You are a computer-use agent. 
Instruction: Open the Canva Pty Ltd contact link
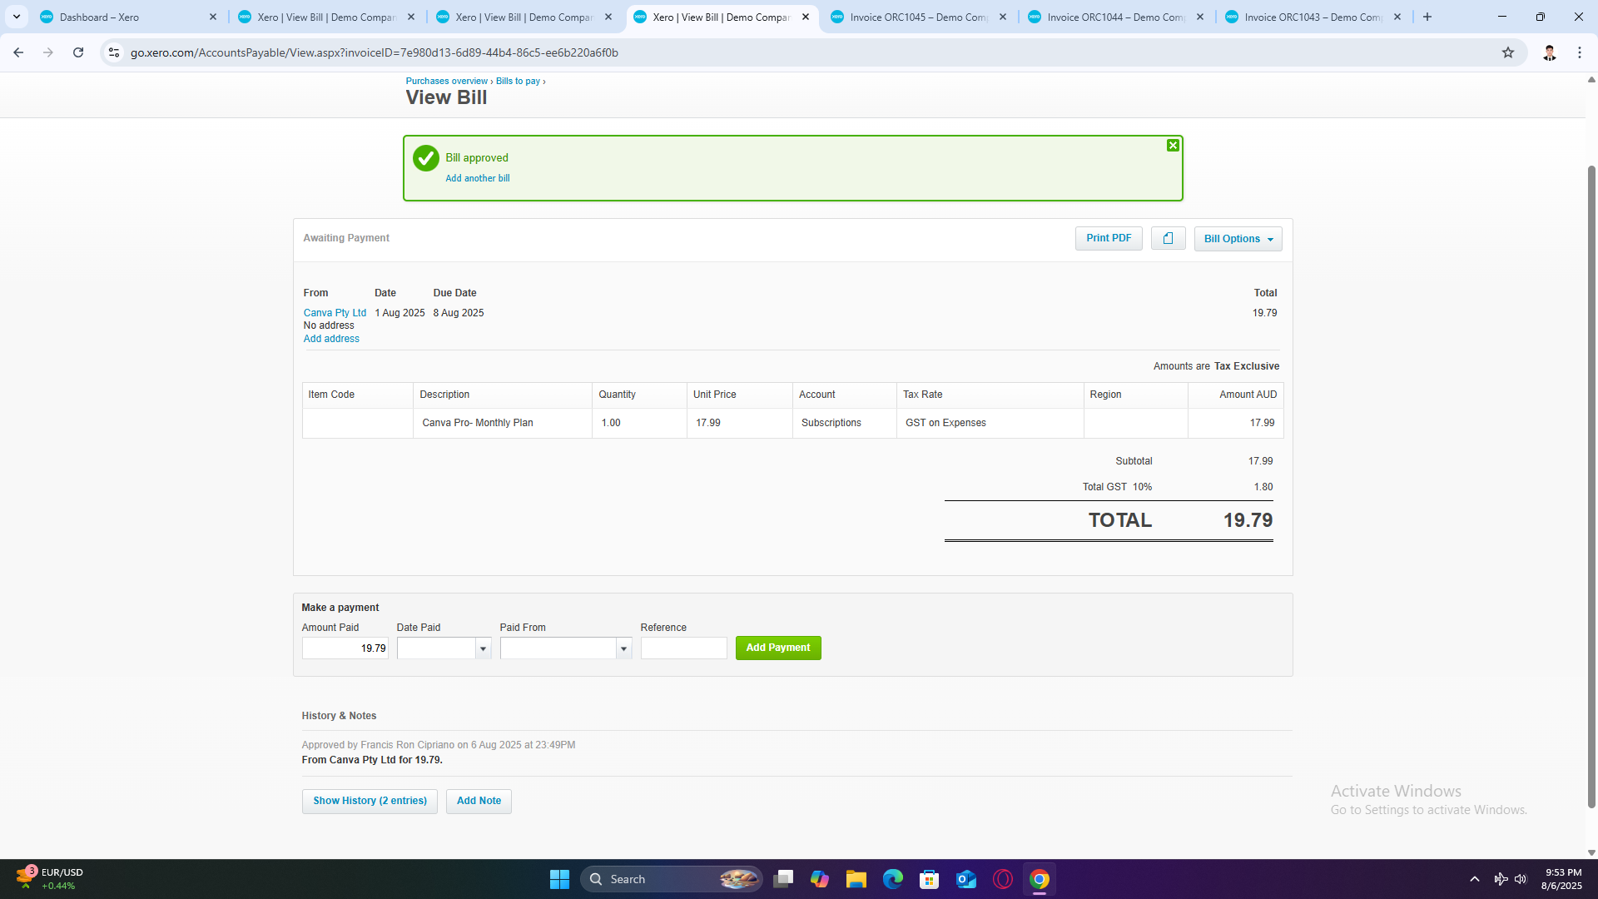click(335, 313)
